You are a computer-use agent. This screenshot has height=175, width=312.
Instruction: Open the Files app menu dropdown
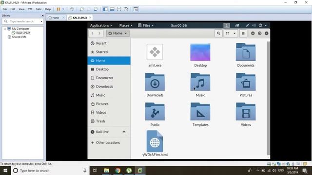pyautogui.click(x=146, y=25)
